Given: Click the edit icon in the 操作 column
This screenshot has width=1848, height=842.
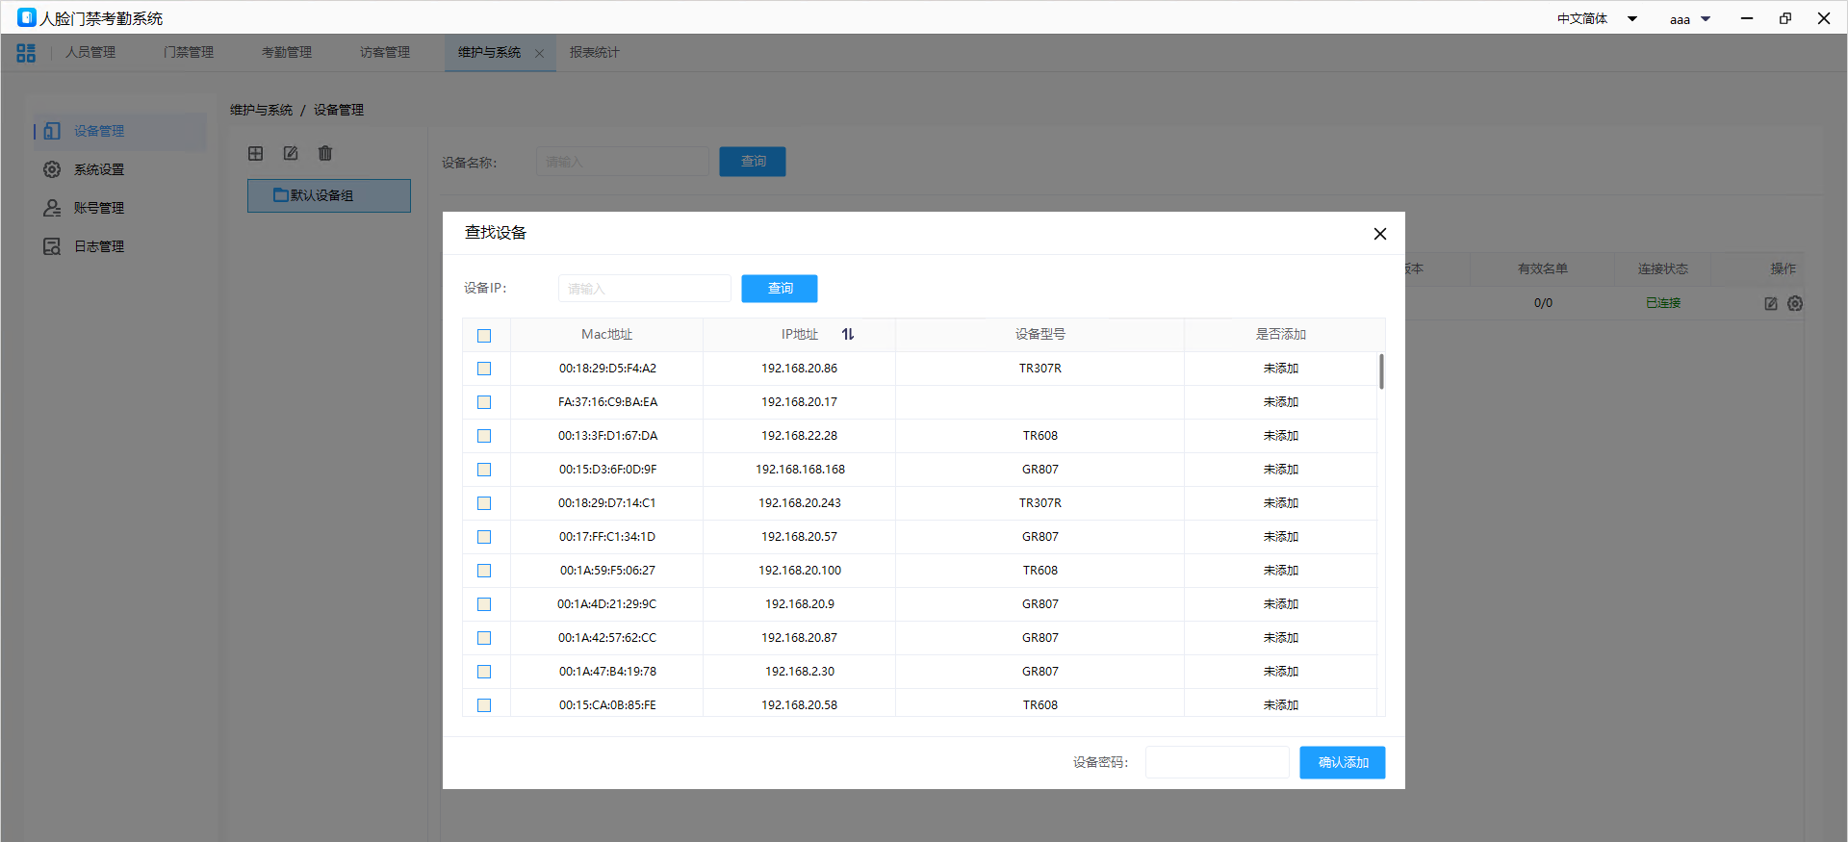Looking at the screenshot, I should pos(1770,303).
